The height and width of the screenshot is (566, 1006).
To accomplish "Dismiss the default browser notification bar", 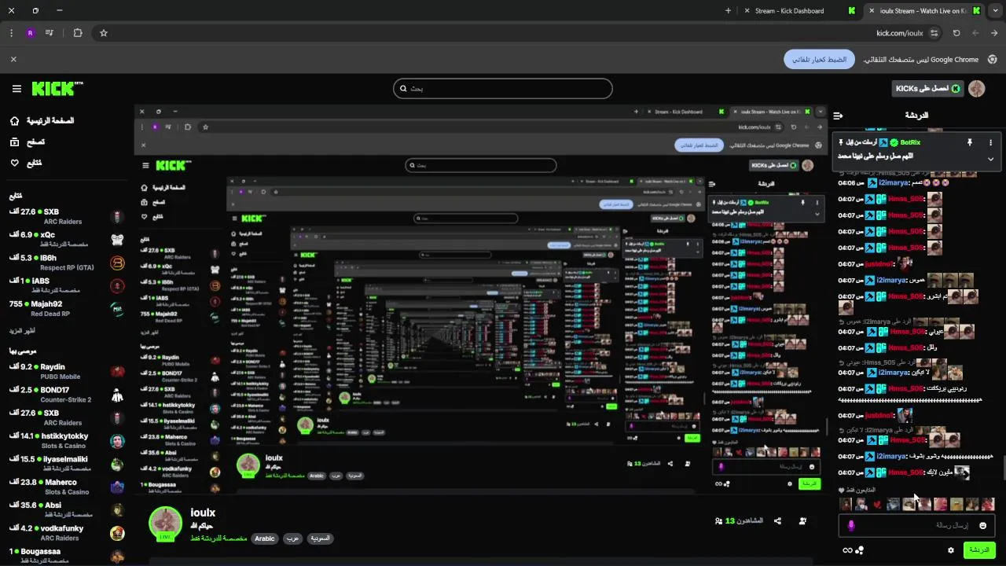I will tap(13, 59).
